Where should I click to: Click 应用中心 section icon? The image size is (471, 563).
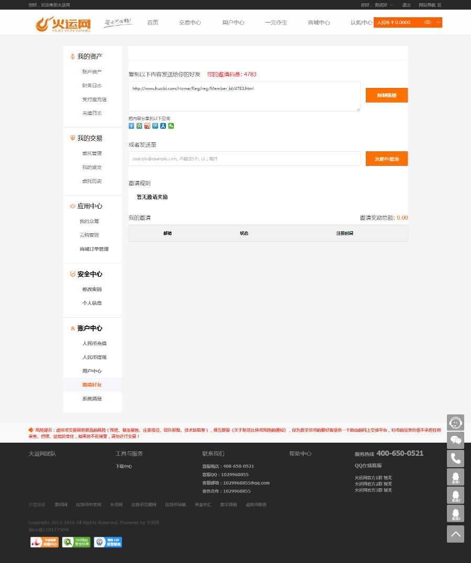[x=73, y=206]
